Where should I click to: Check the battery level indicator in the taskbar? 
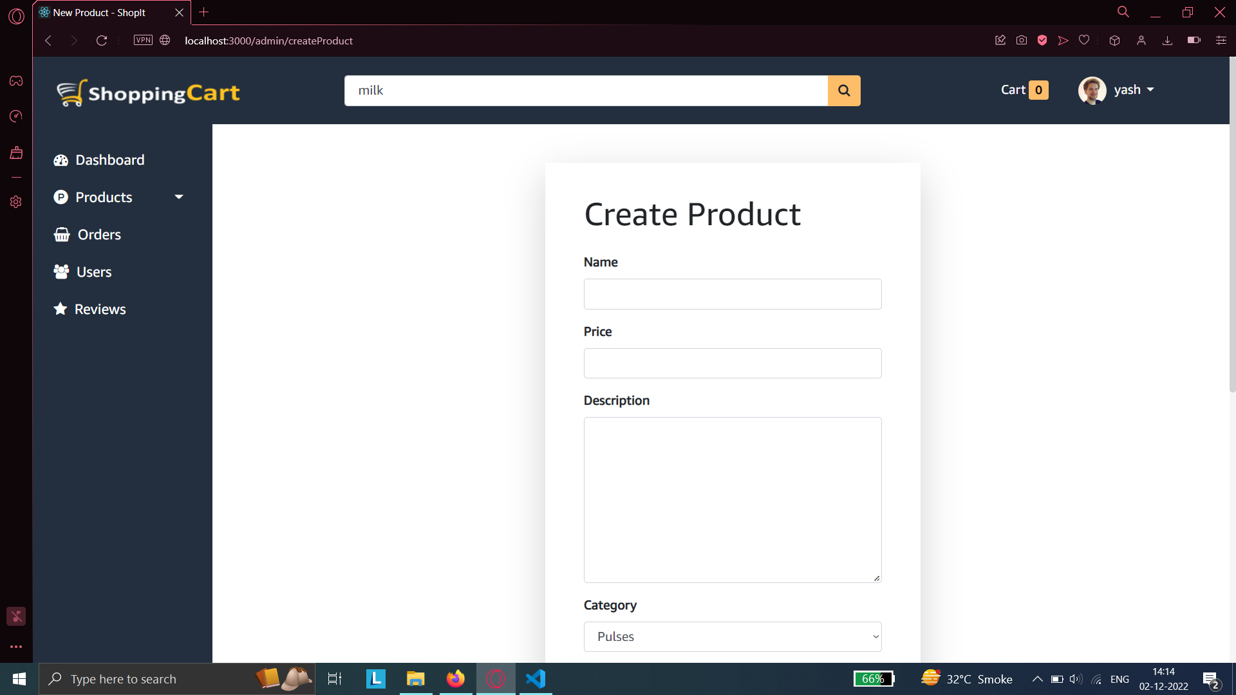[873, 679]
